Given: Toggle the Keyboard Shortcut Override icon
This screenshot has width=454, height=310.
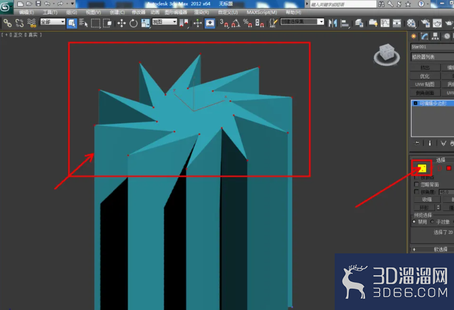Looking at the screenshot, I should coord(210,23).
